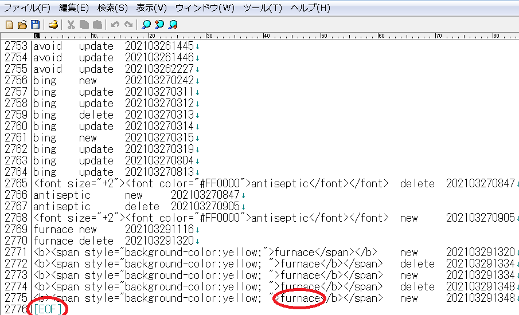Click 'delete' on line 2765

click(x=417, y=183)
